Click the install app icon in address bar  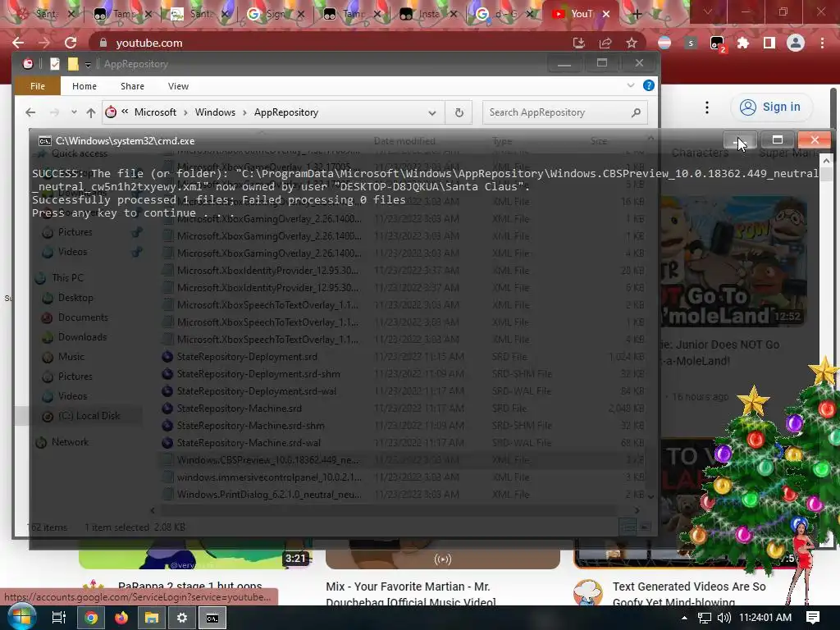pos(578,43)
